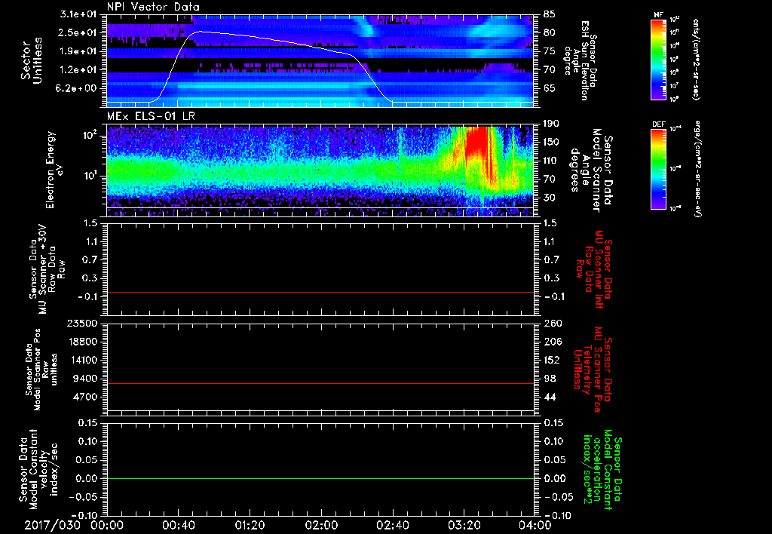Click the Electron Energy eV axis label
Viewport: 772px width, 534px height.
pos(55,170)
